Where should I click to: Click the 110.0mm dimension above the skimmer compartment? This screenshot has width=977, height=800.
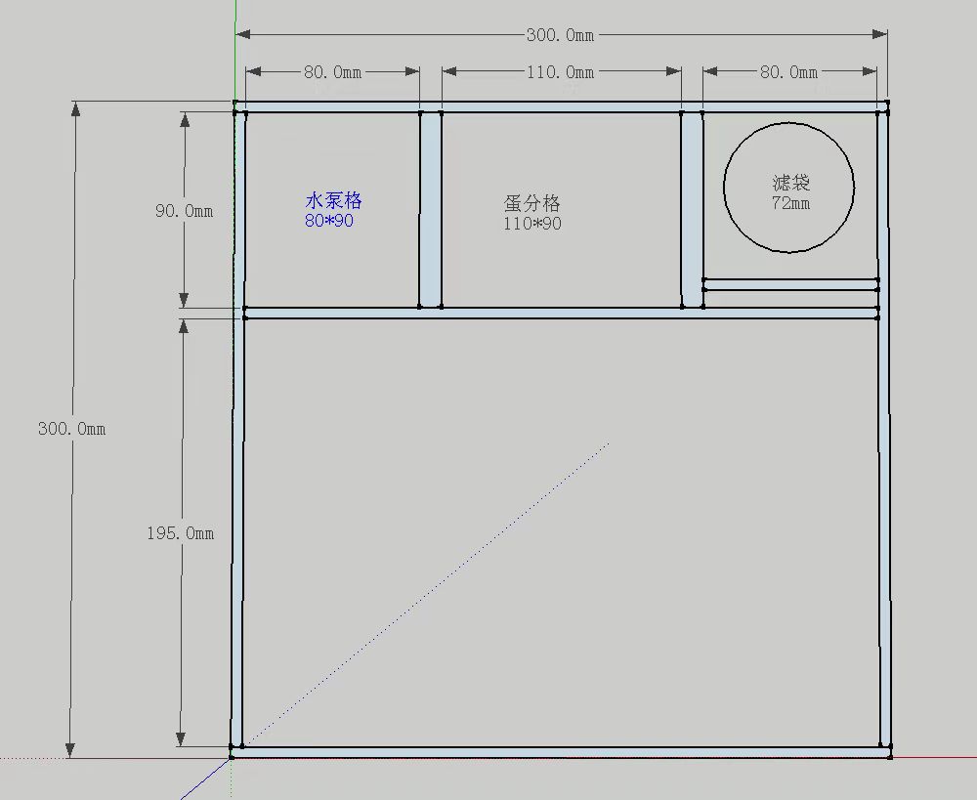pyautogui.click(x=562, y=71)
